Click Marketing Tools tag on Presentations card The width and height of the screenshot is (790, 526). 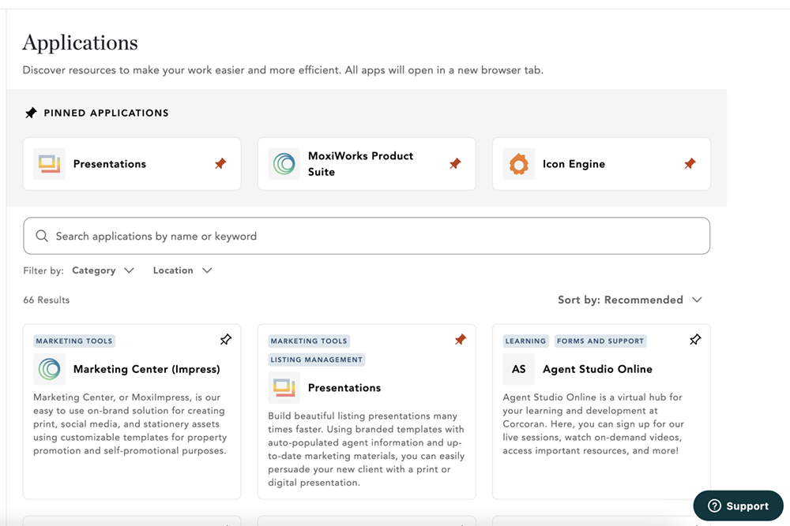tap(309, 341)
